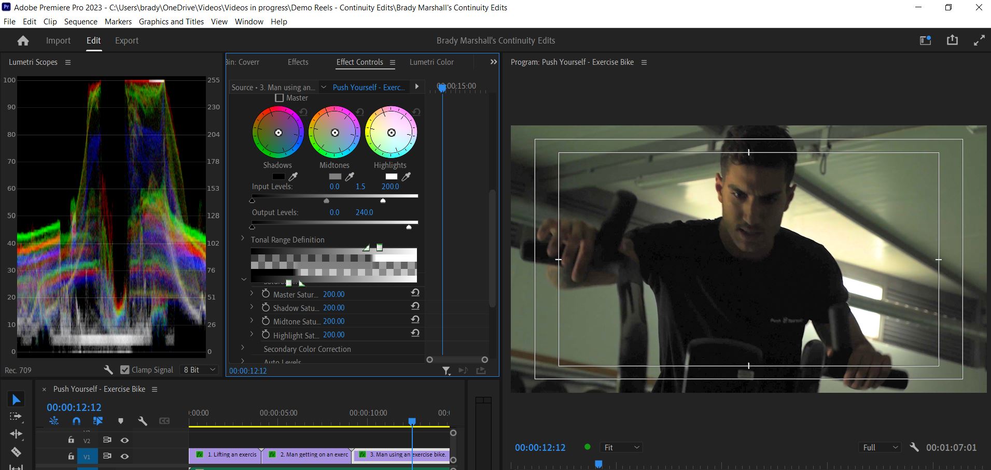Click the Effect Controls filter icon
This screenshot has width=991, height=470.
tap(446, 371)
